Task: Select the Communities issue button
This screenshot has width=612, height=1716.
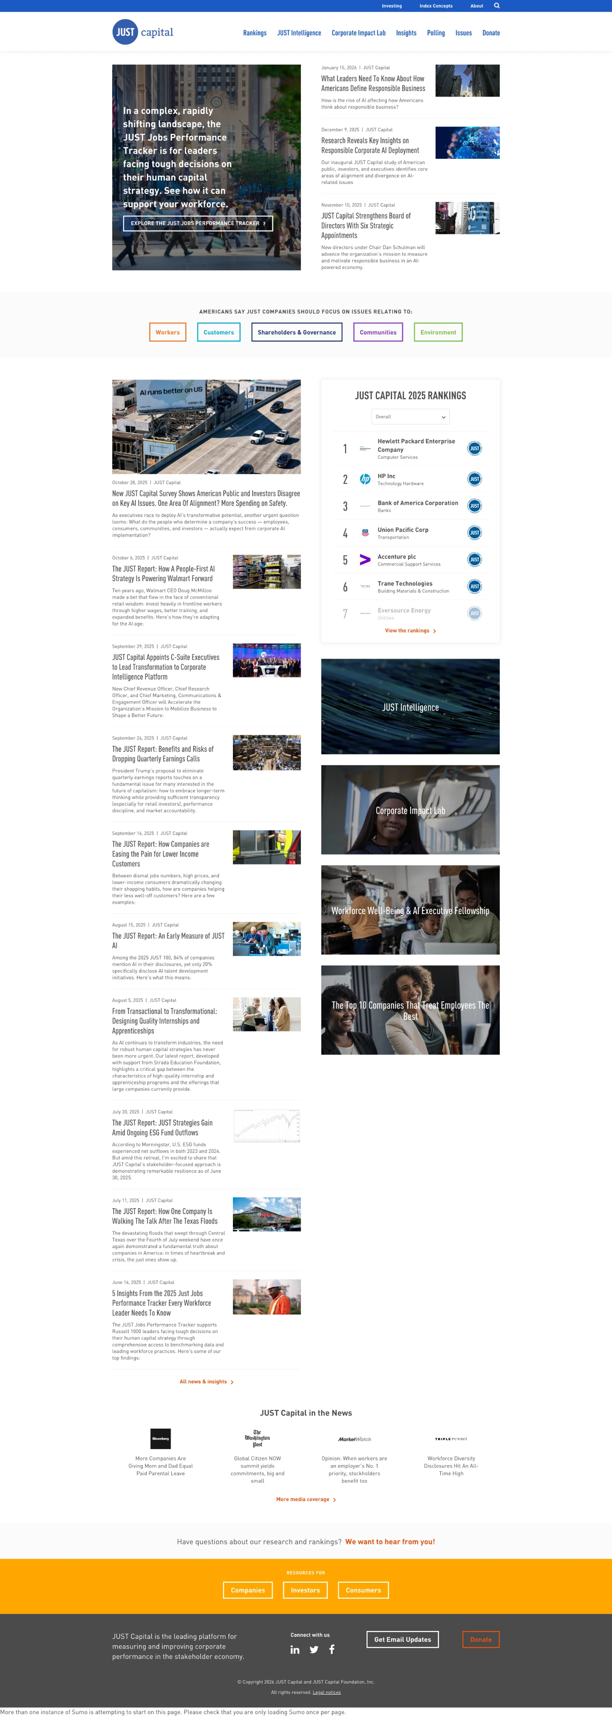Action: coord(377,332)
